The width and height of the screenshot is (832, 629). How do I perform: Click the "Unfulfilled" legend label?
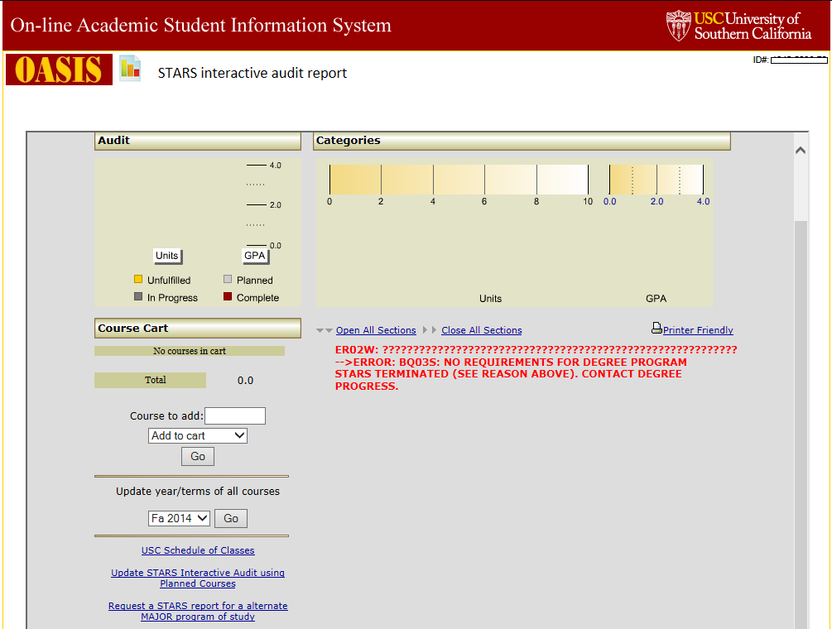[x=169, y=280]
